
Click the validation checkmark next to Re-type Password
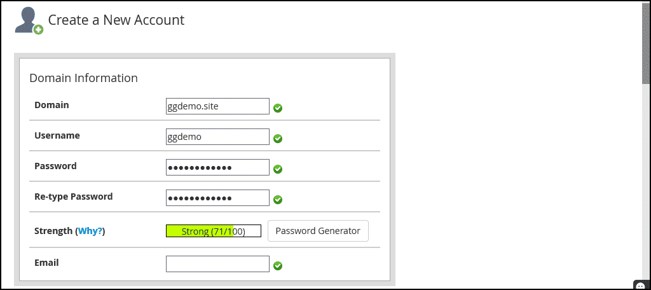(x=278, y=200)
